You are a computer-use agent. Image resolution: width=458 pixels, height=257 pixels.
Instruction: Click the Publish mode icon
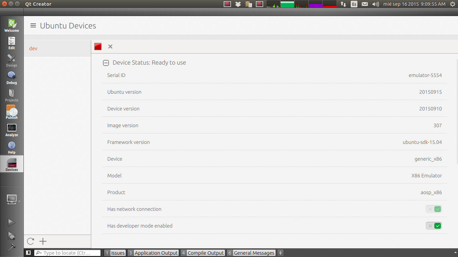12,113
